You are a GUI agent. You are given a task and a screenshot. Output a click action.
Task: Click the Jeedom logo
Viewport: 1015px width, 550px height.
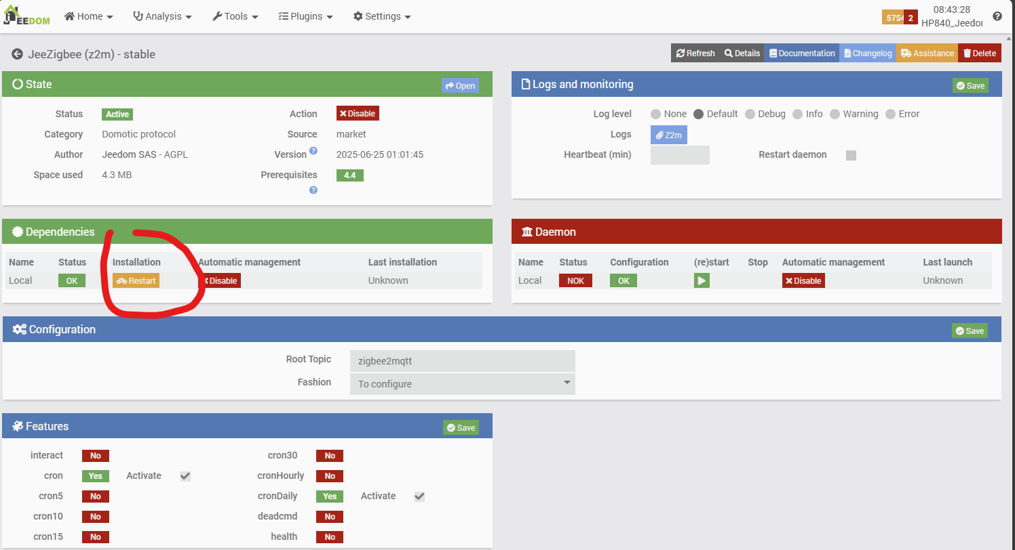coord(25,16)
